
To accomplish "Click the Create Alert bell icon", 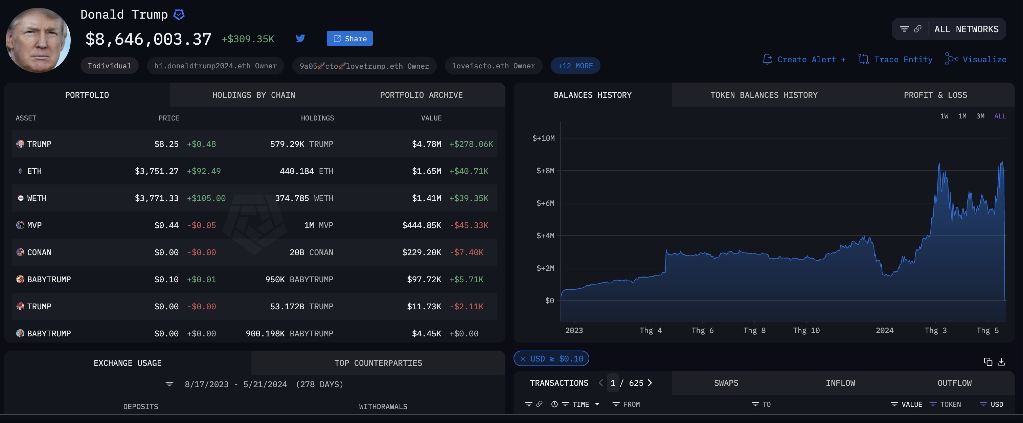I will pyautogui.click(x=767, y=59).
